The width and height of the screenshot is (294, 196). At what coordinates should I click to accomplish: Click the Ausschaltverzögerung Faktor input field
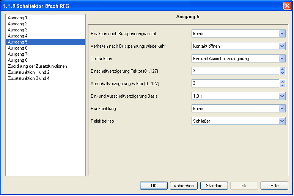(235, 84)
